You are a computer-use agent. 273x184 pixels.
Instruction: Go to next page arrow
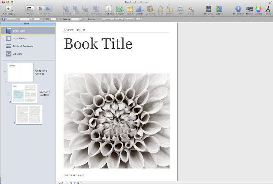[x=75, y=183]
